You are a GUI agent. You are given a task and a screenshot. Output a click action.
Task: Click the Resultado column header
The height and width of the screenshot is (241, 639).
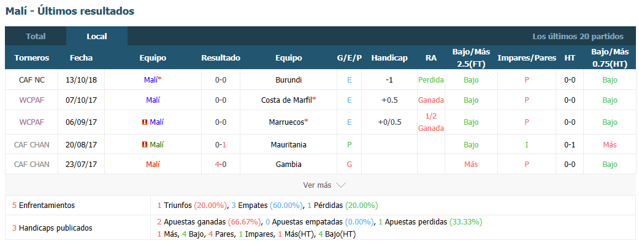(221, 57)
